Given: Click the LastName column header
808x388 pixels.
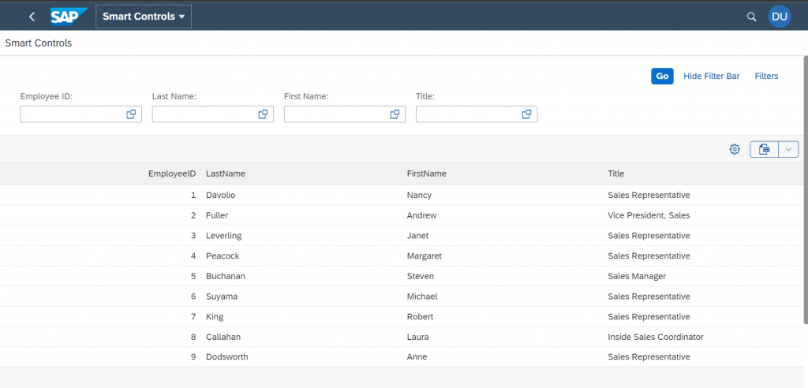Looking at the screenshot, I should [x=226, y=173].
